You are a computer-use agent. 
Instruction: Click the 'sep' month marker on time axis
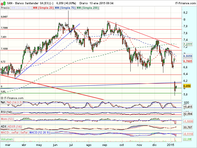click(x=105, y=145)
